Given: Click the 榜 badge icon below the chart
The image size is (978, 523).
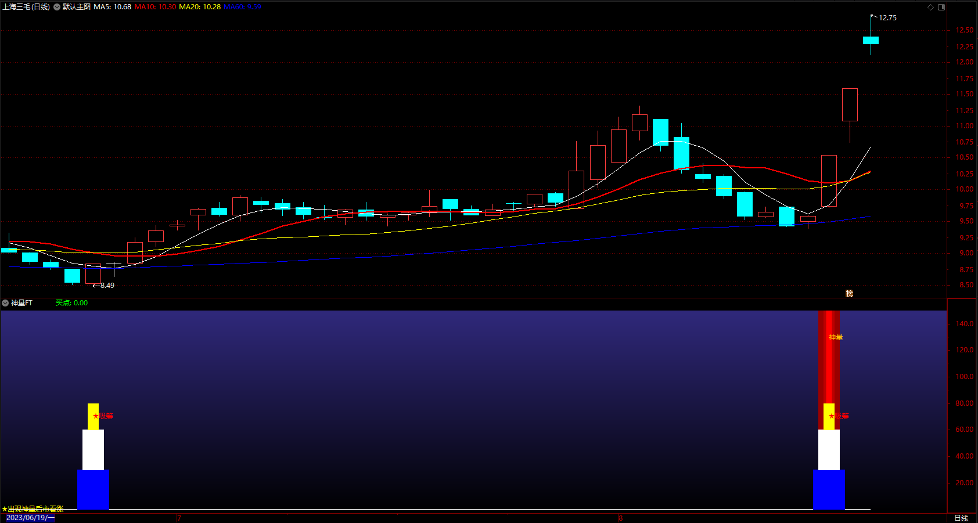Looking at the screenshot, I should (849, 294).
